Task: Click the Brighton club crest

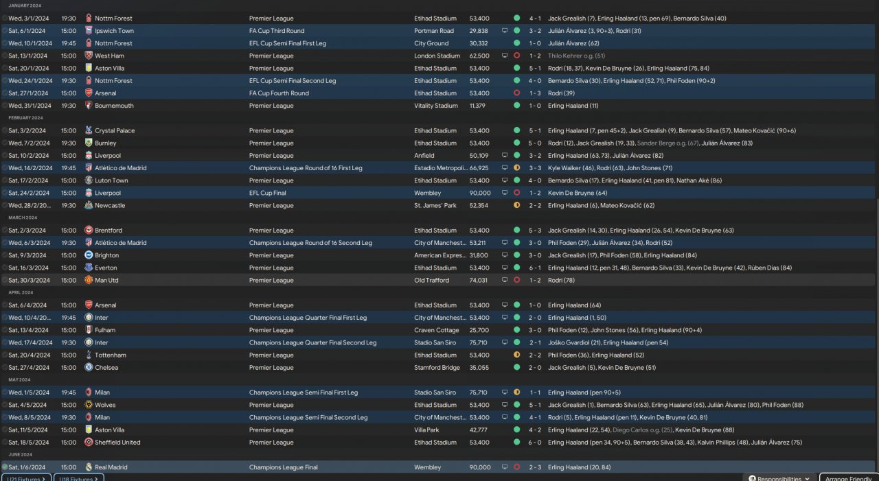Action: point(89,255)
